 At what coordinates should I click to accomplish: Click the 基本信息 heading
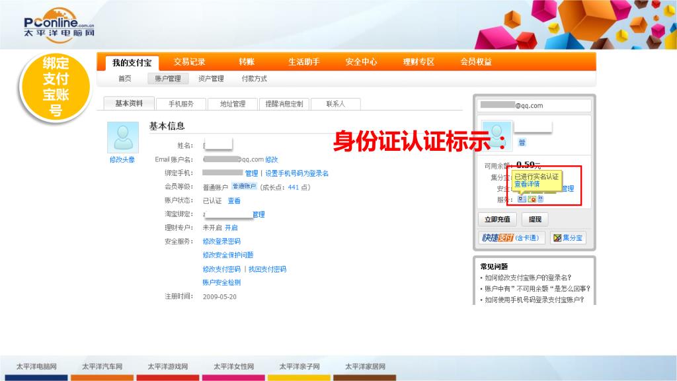pos(167,126)
